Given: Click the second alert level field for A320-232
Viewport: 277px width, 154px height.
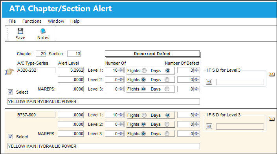Looking at the screenshot, I should (x=71, y=80).
